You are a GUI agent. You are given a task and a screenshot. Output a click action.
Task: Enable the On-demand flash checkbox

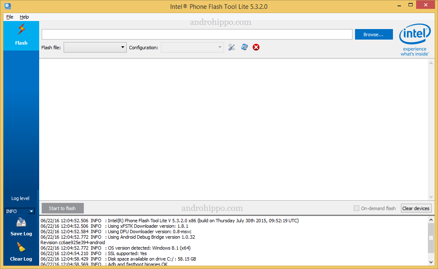356,208
